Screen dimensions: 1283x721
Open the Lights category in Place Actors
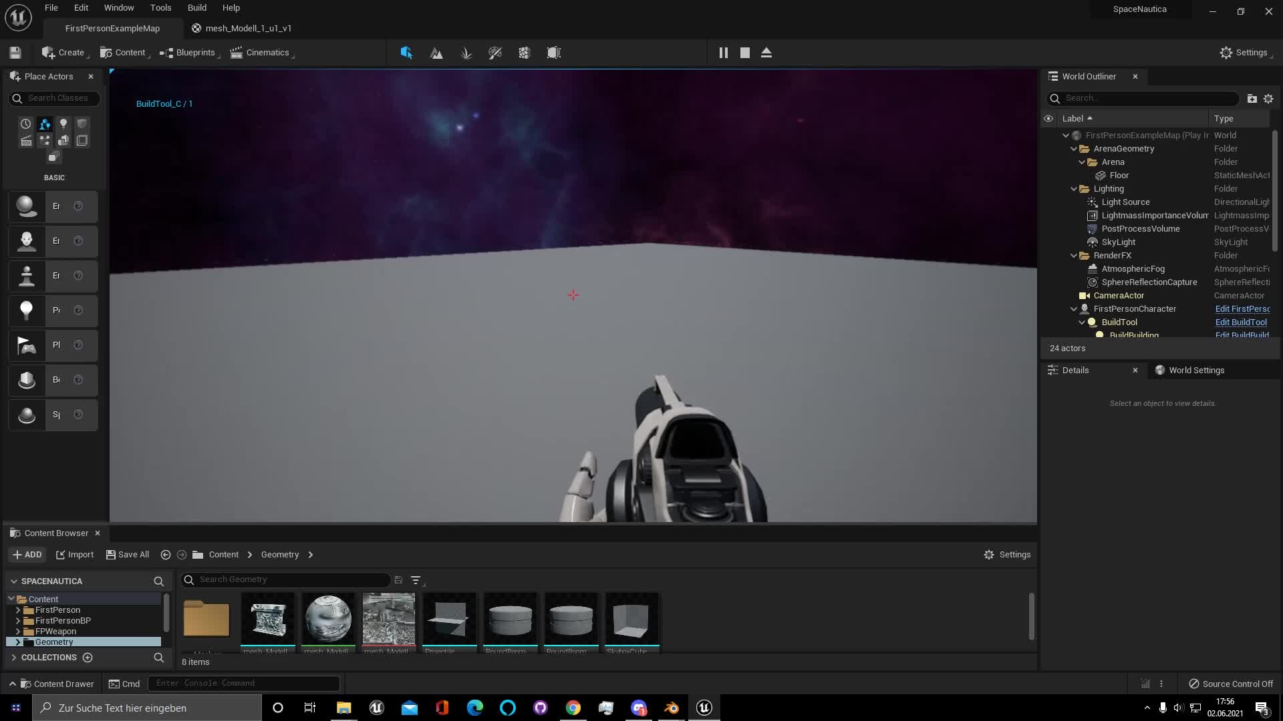tap(63, 124)
